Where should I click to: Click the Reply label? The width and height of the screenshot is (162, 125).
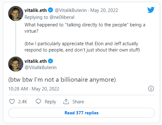(x=50, y=102)
